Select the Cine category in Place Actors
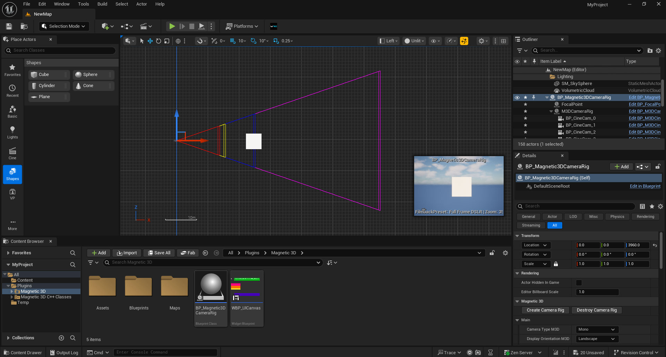Image resolution: width=666 pixels, height=357 pixels. coord(12,153)
